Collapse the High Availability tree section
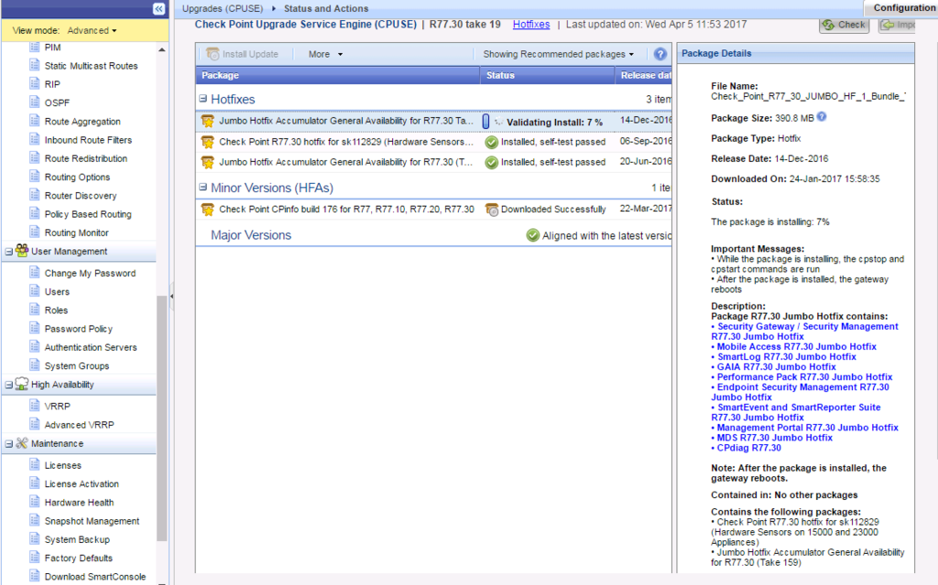This screenshot has height=585, width=938. pos(9,385)
